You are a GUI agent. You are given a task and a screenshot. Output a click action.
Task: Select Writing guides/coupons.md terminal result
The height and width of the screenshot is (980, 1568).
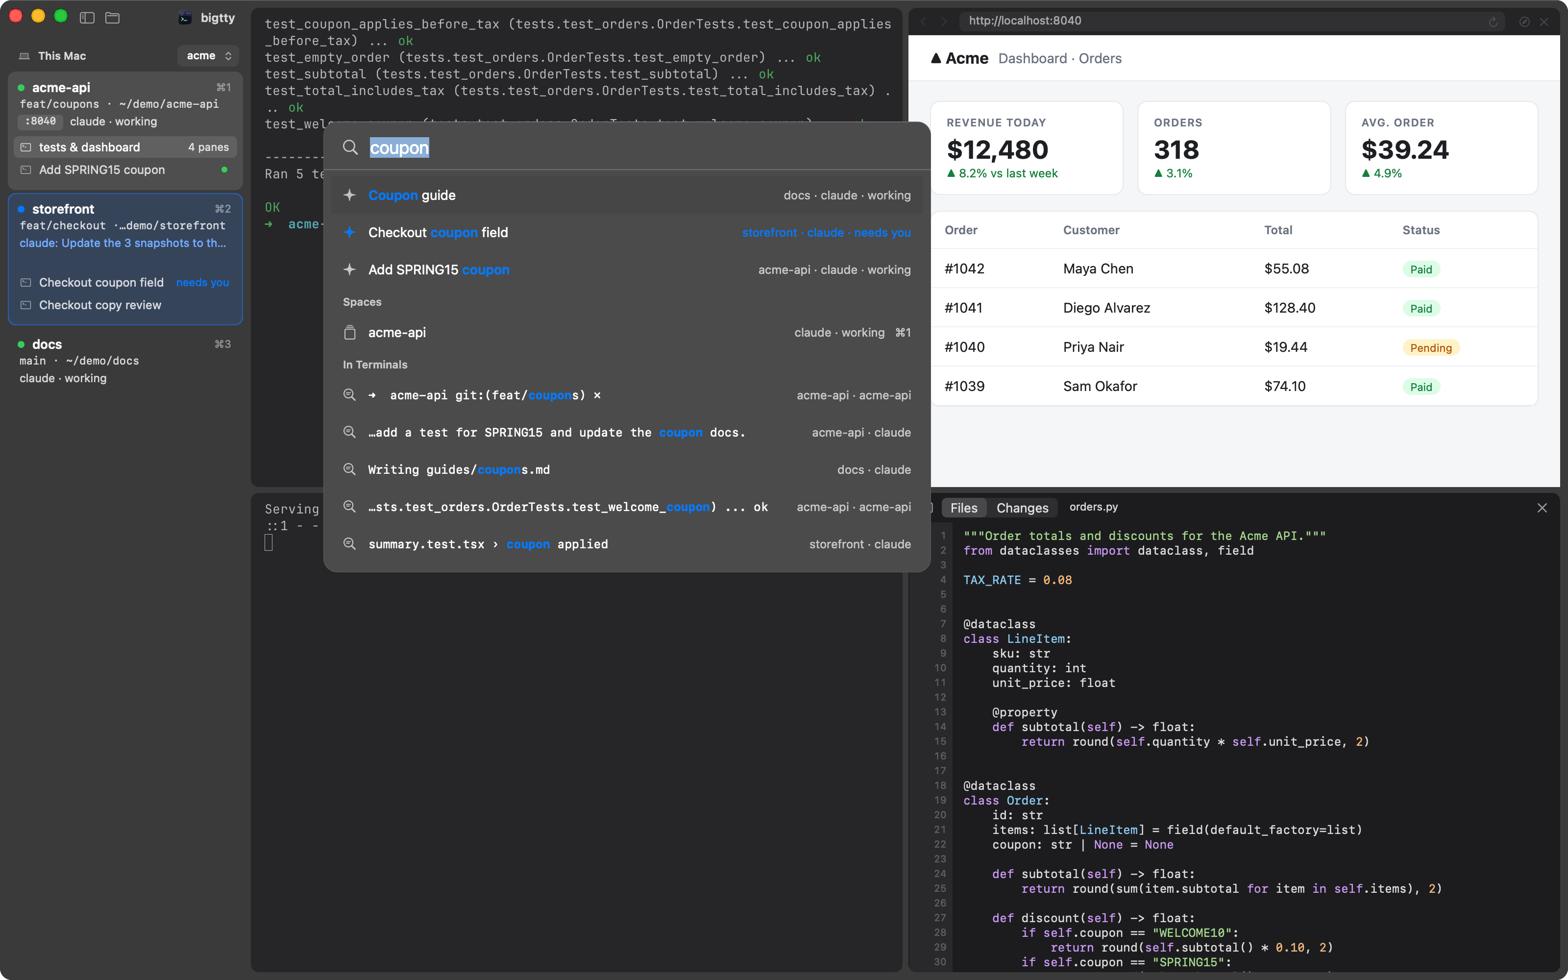627,470
